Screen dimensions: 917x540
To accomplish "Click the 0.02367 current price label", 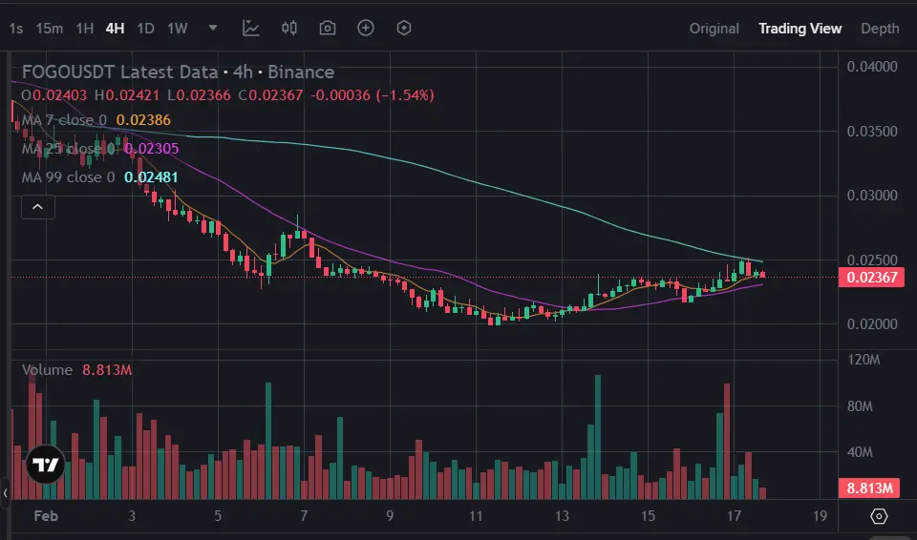I will pyautogui.click(x=871, y=277).
